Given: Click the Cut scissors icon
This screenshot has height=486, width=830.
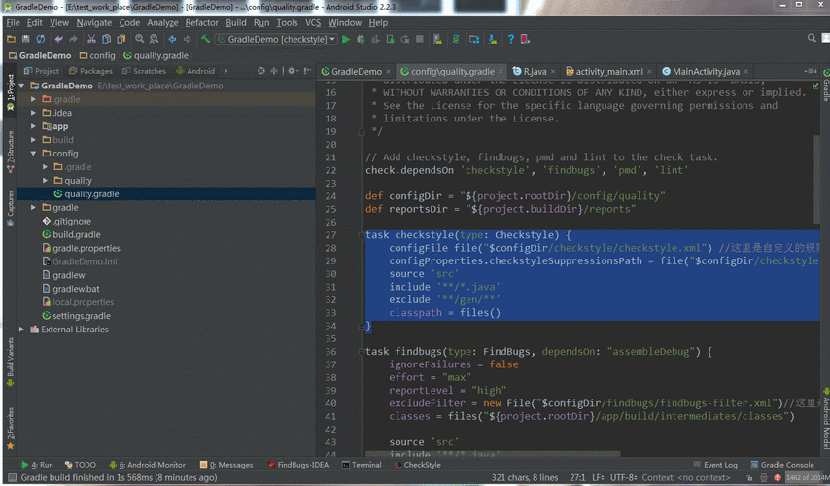Looking at the screenshot, I should pyautogui.click(x=91, y=39).
